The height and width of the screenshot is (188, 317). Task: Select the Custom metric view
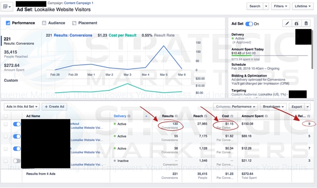click(11, 80)
